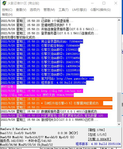Click the 引擎功能定制QQ log line

coord(40,46)
